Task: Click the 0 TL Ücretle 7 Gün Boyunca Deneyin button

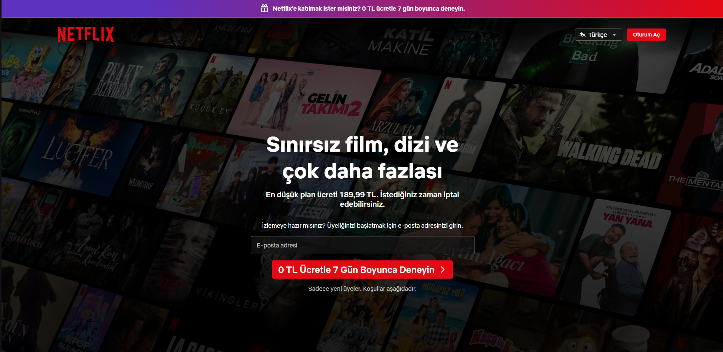Action: coord(362,270)
